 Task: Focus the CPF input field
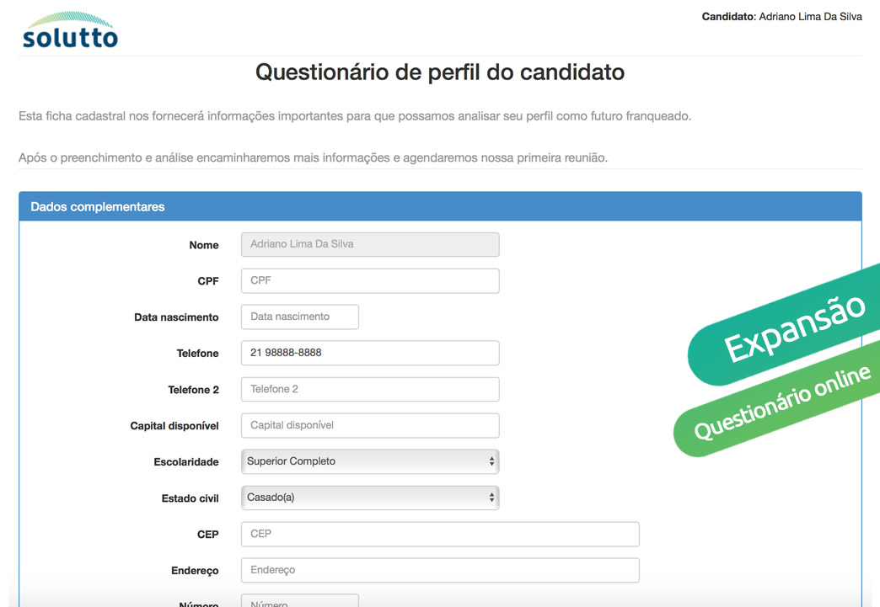coord(370,281)
